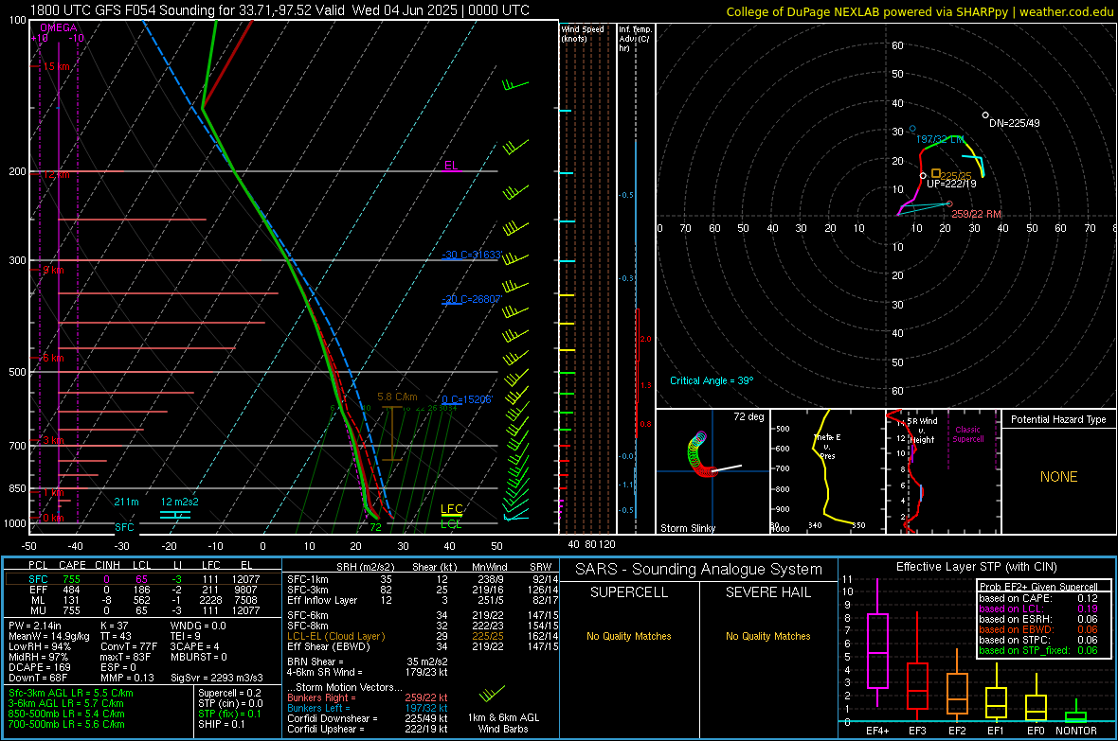Click the Corfidi Downshear = 225/49 kt line
Viewport: 1118px width, 741px height.
click(x=368, y=718)
